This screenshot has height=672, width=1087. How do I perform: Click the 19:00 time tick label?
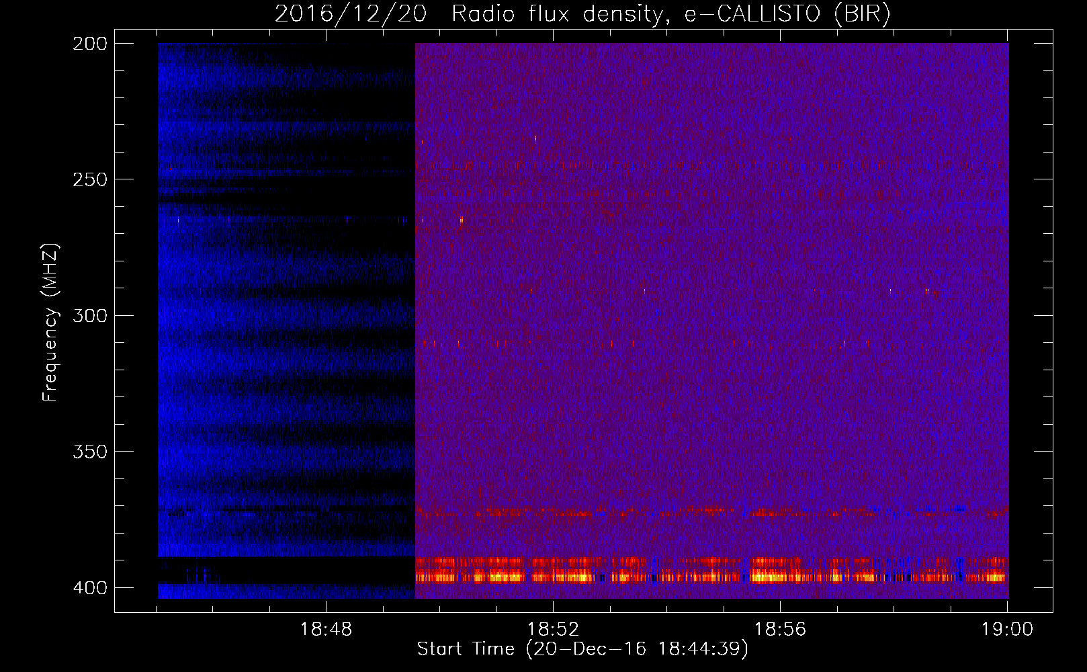pyautogui.click(x=1007, y=630)
